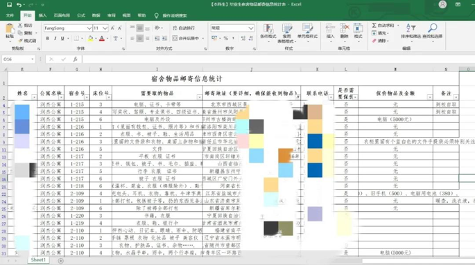Image resolution: width=475 pixels, height=265 pixels.
Task: Click the AutoSum (自动求和) button
Action: (383, 26)
